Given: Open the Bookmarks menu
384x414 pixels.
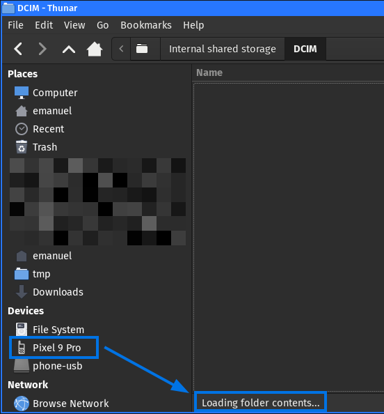Looking at the screenshot, I should pos(146,25).
